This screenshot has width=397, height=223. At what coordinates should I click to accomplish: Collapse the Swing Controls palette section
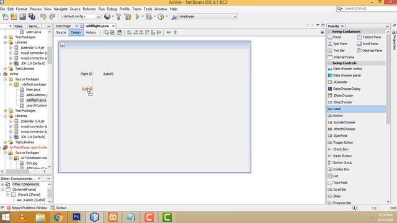pyautogui.click(x=329, y=63)
